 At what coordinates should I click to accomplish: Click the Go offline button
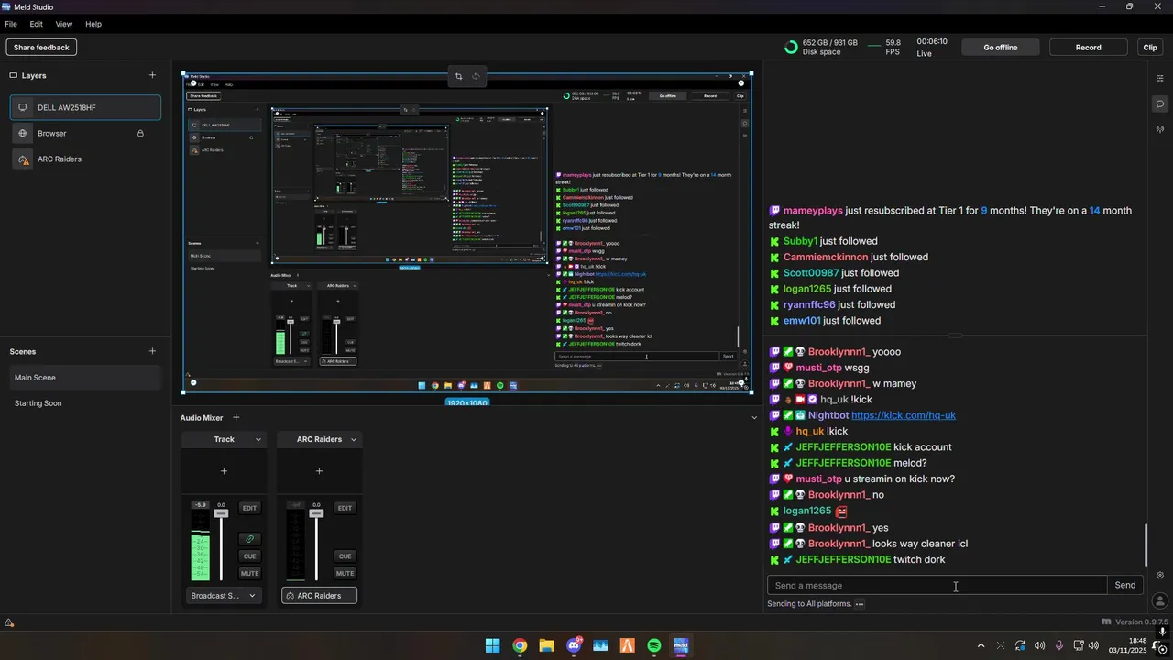1001,48
